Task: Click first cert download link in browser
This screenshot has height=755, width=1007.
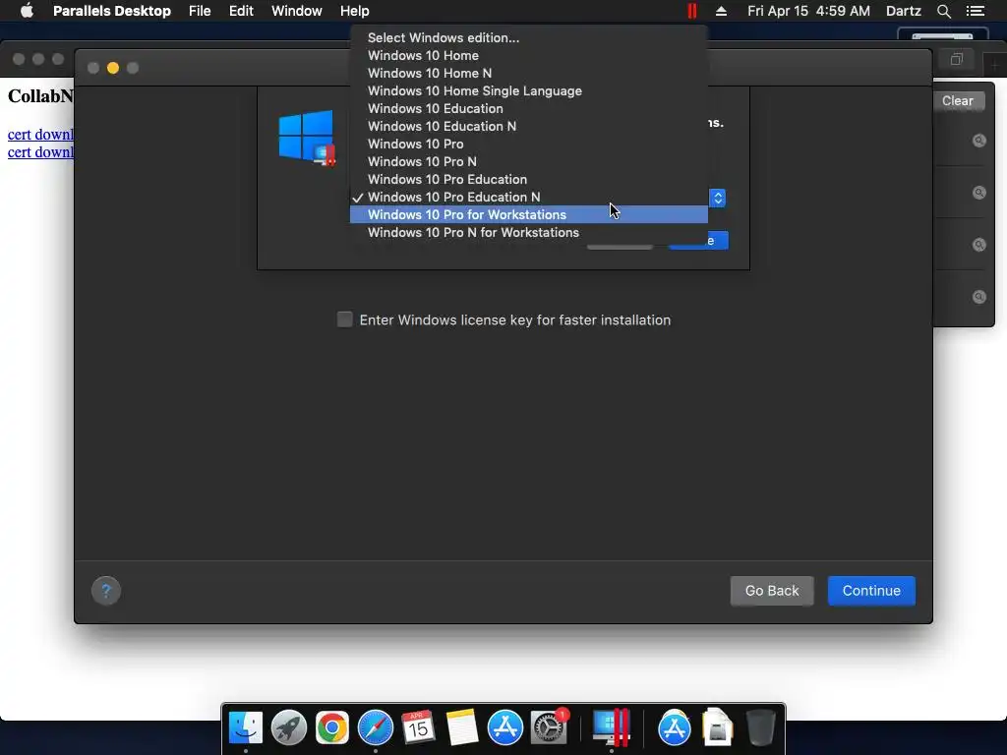Action: [x=40, y=134]
